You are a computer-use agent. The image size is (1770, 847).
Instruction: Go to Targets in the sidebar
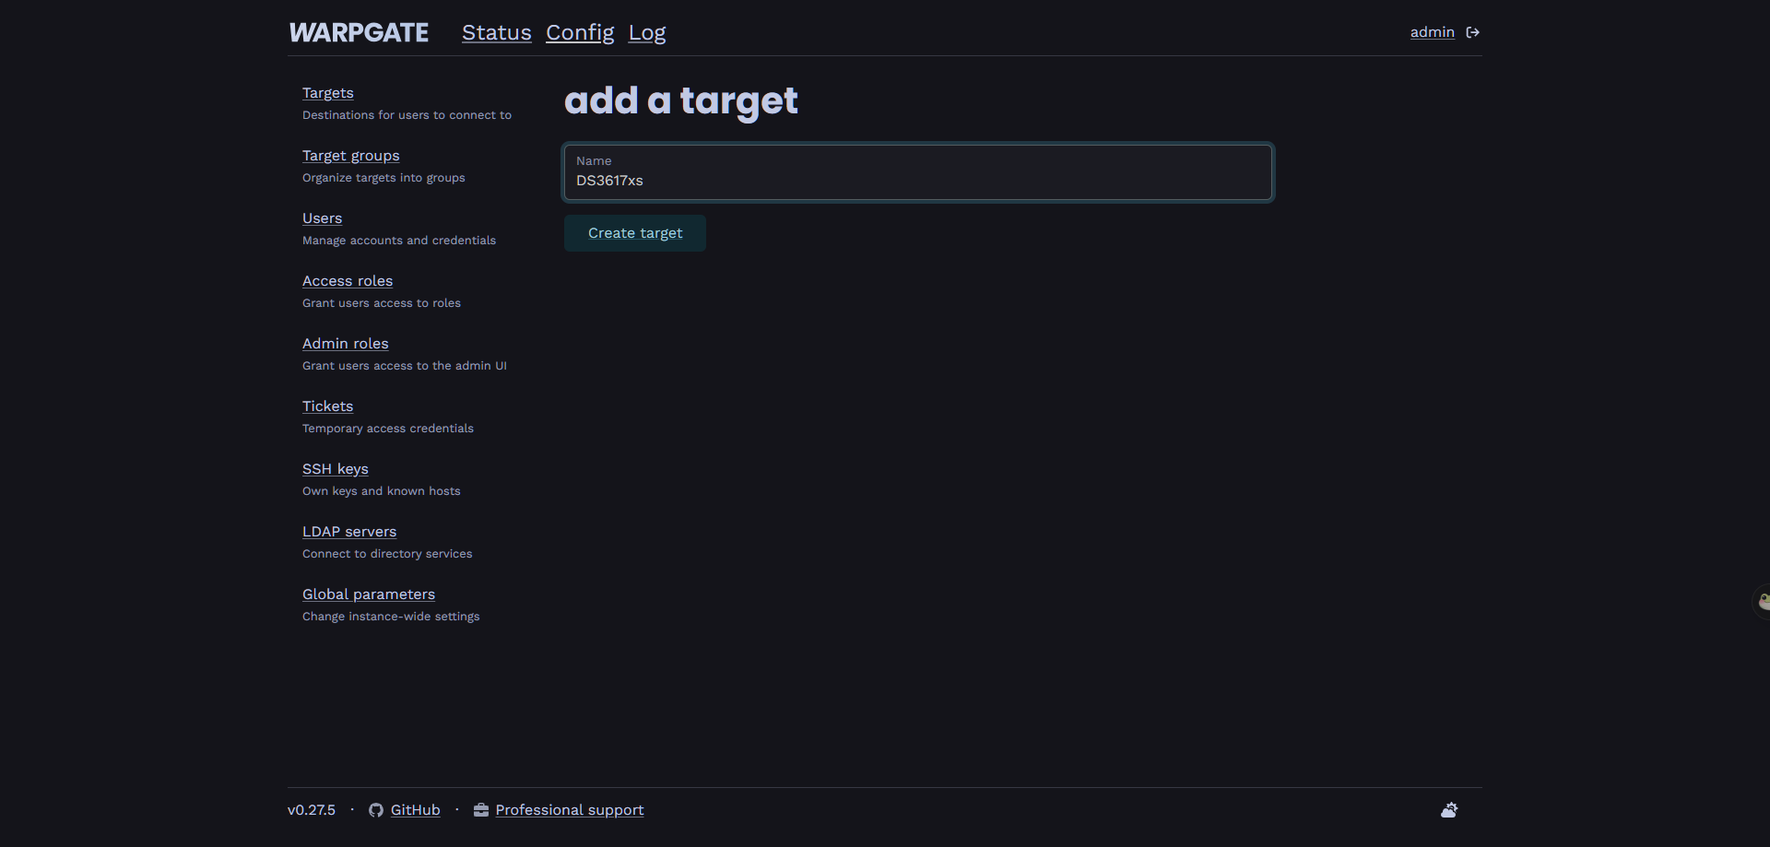click(x=327, y=93)
